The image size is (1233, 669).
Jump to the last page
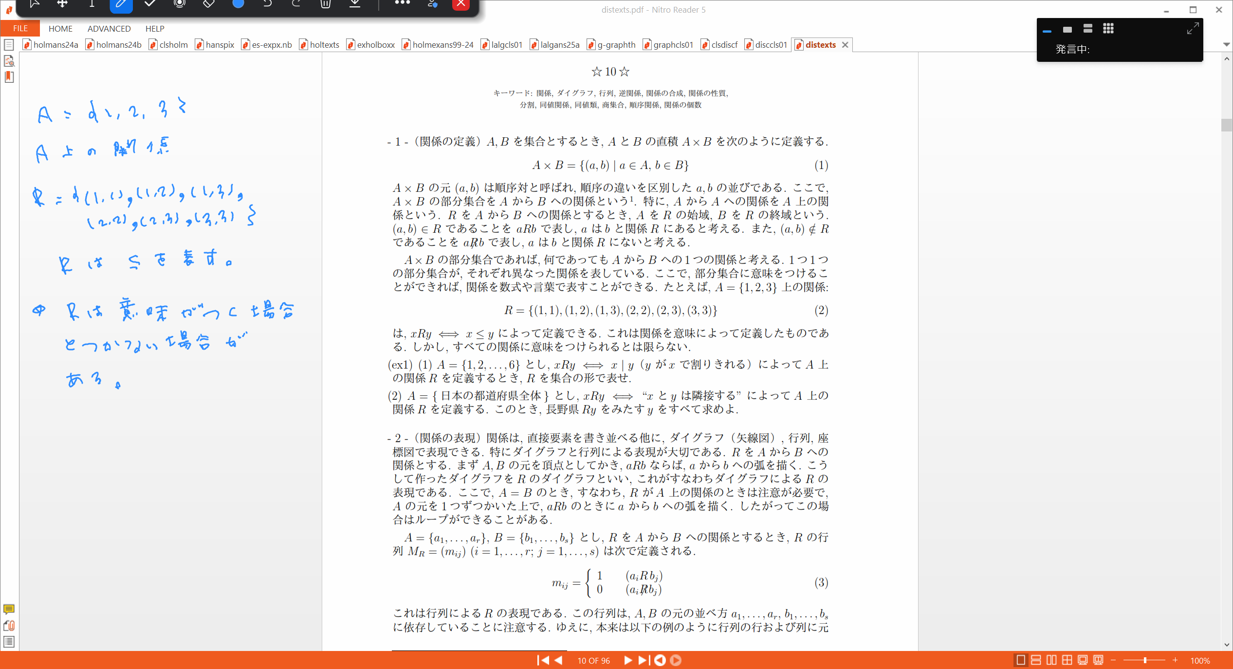click(644, 660)
